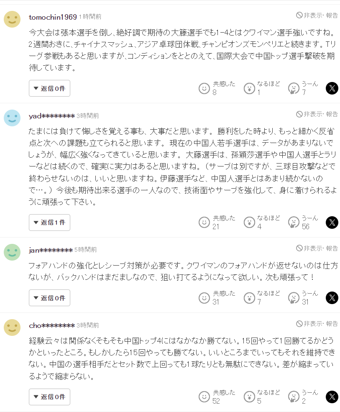Click the X share icon on cho's comment
Viewport: 340px width, 412px height.
(332, 397)
